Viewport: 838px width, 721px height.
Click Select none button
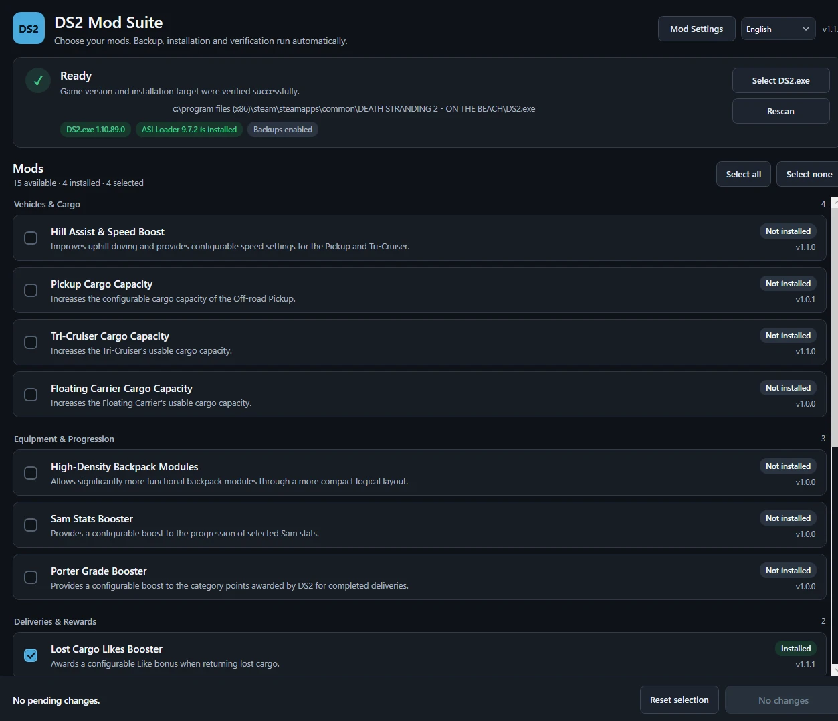coord(809,174)
